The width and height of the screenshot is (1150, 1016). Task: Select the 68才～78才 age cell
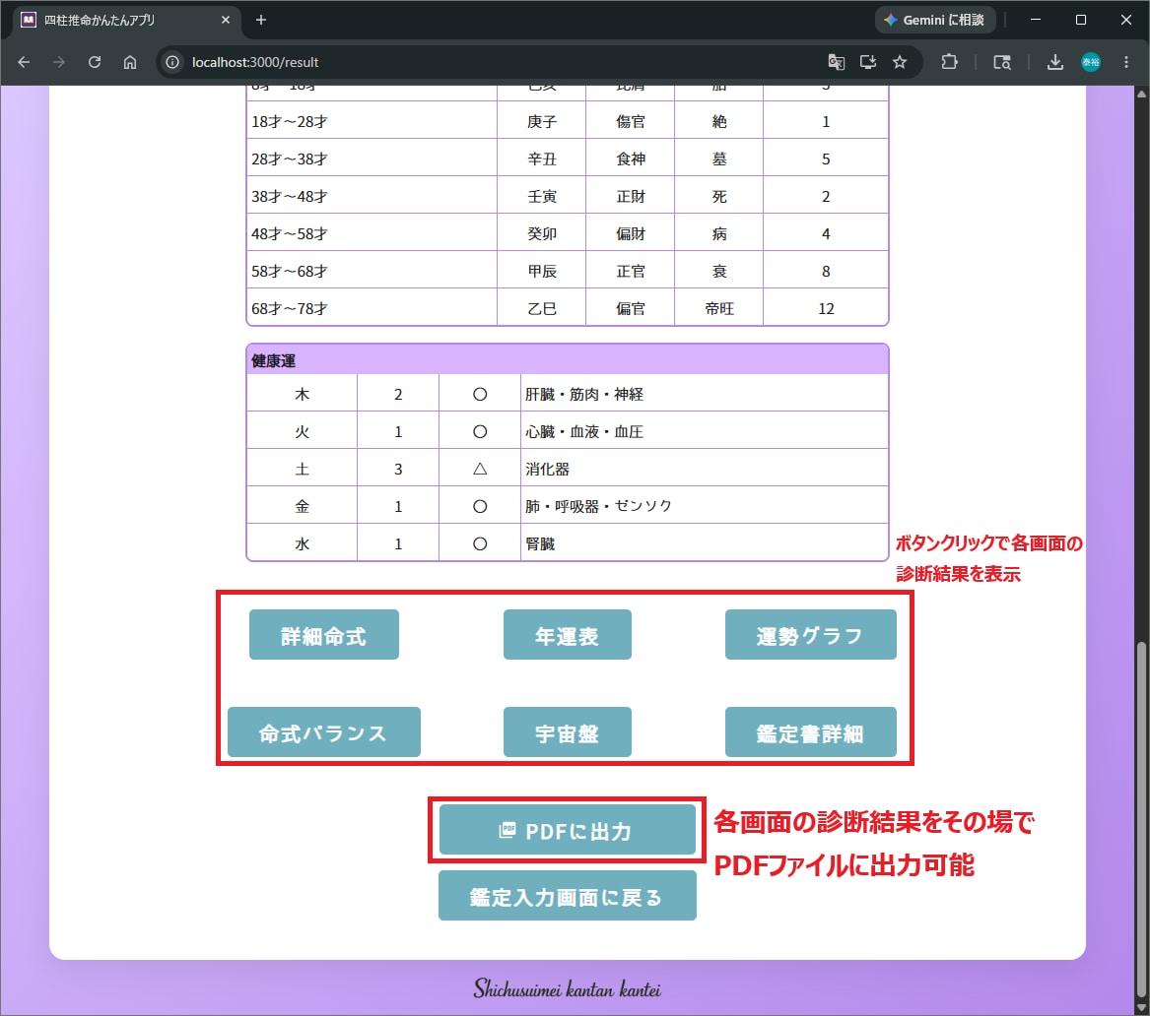point(372,308)
